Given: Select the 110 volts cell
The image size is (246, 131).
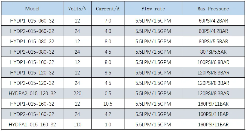Looking at the screenshot, I should (x=77, y=125).
